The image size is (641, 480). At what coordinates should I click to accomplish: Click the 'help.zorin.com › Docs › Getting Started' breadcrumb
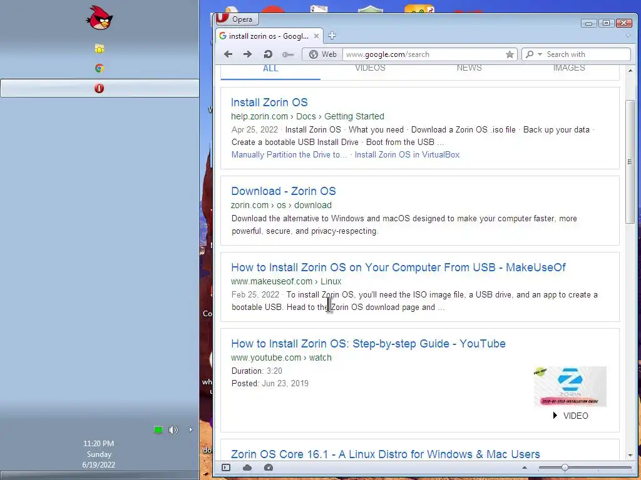click(307, 116)
